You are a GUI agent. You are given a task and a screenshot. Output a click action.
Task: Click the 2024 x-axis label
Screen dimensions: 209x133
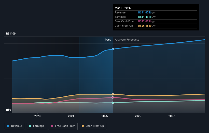point(71,116)
